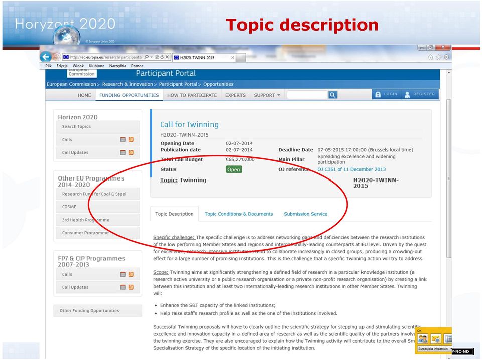Screen dimensions: 482x360
Task: Click the Opportunities breadcrumb link
Action: (218, 84)
